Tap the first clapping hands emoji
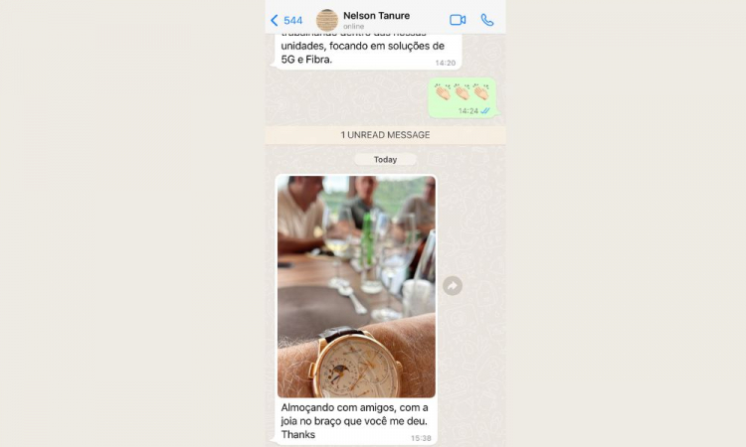The image size is (746, 447). click(x=443, y=91)
